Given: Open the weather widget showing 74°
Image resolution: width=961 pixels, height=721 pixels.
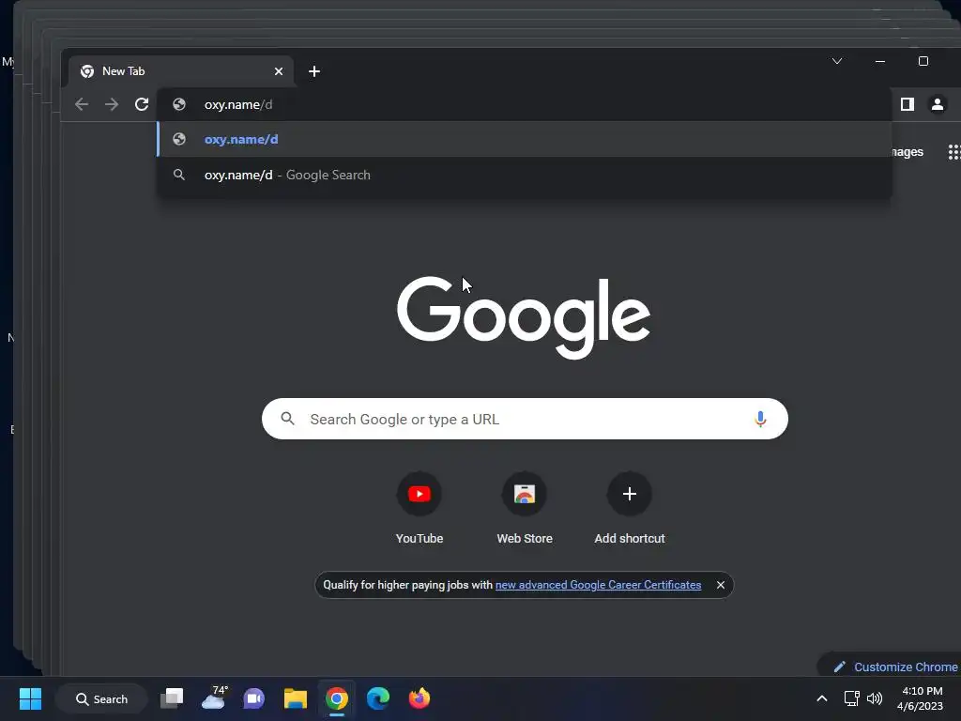Looking at the screenshot, I should 214,698.
